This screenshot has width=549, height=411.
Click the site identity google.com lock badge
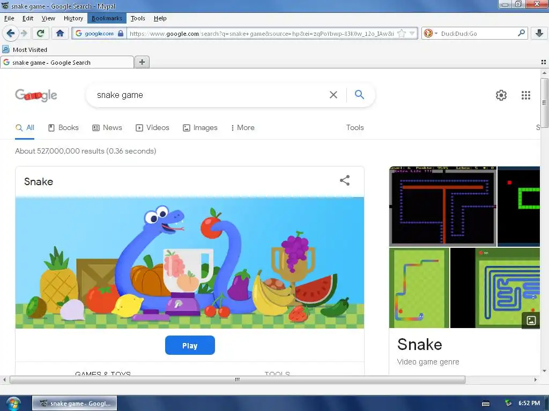coord(99,34)
